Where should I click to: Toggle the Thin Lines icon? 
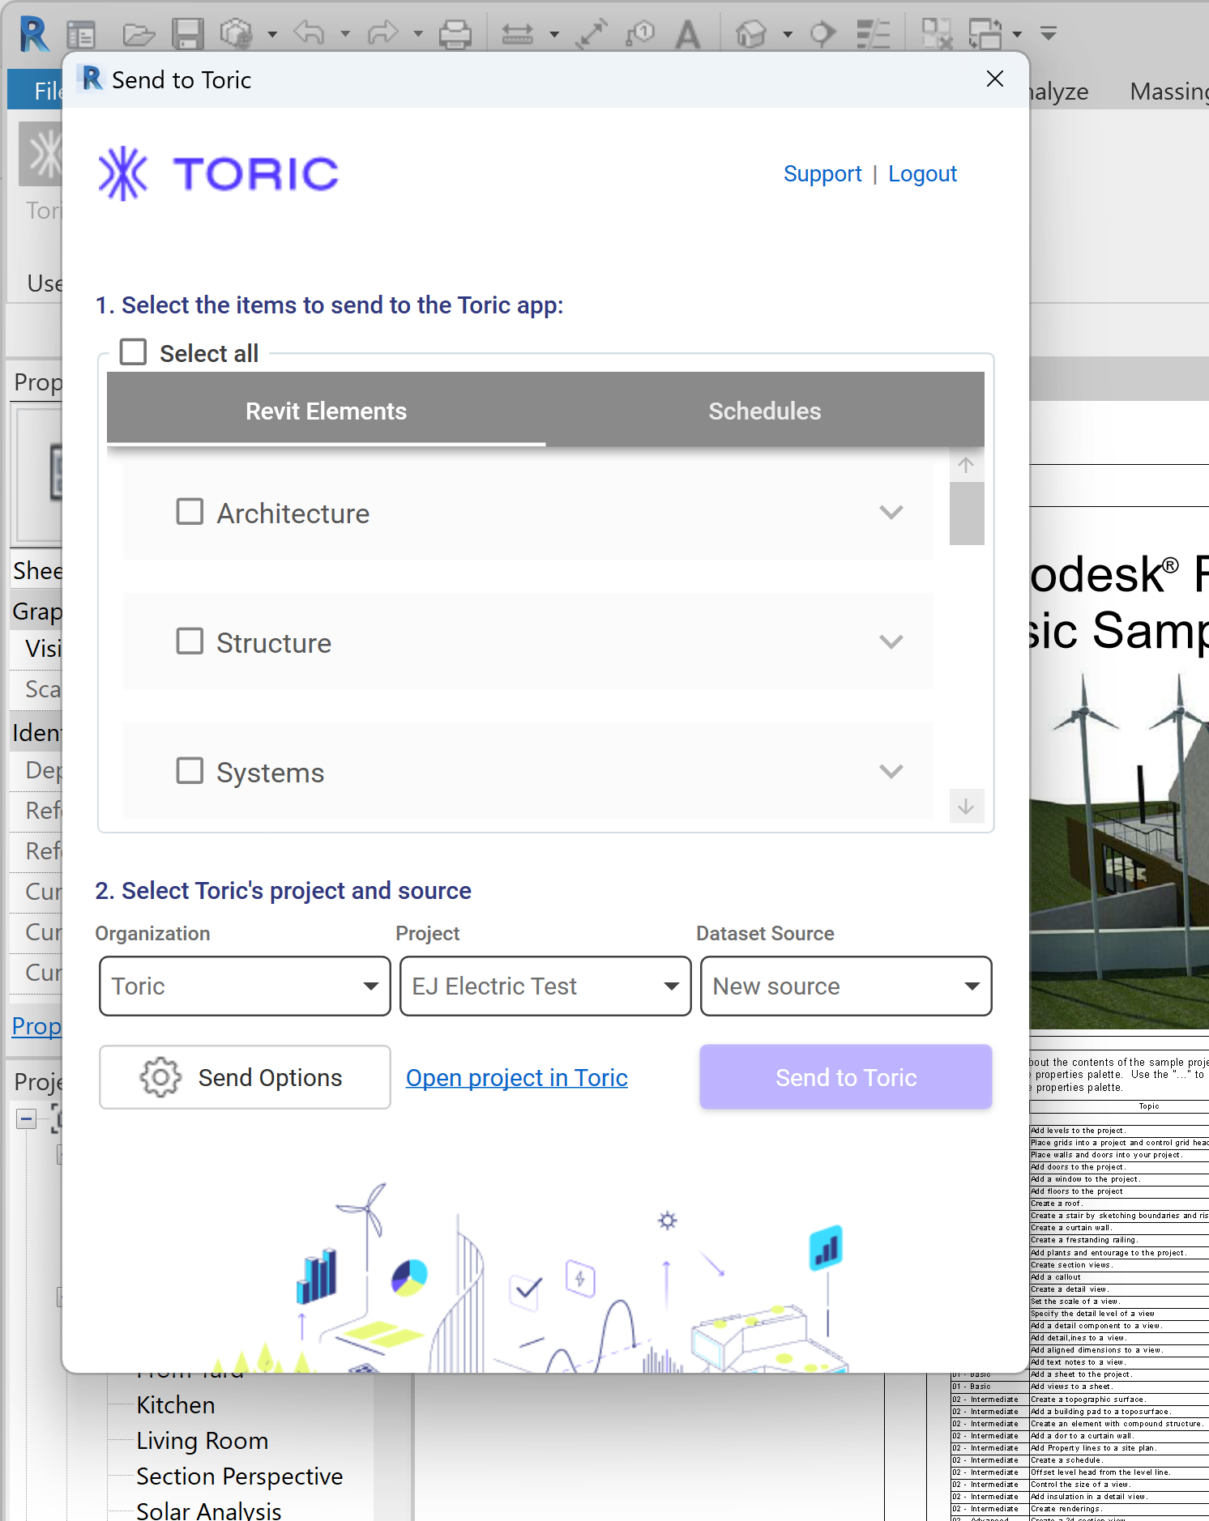[x=873, y=34]
